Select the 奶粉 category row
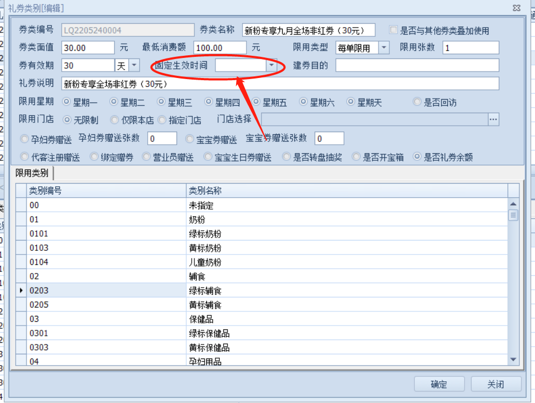Image resolution: width=535 pixels, height=403 pixels. click(x=262, y=219)
